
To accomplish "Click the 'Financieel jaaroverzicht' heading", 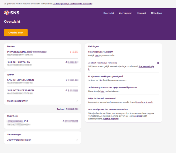I will (101, 52).
